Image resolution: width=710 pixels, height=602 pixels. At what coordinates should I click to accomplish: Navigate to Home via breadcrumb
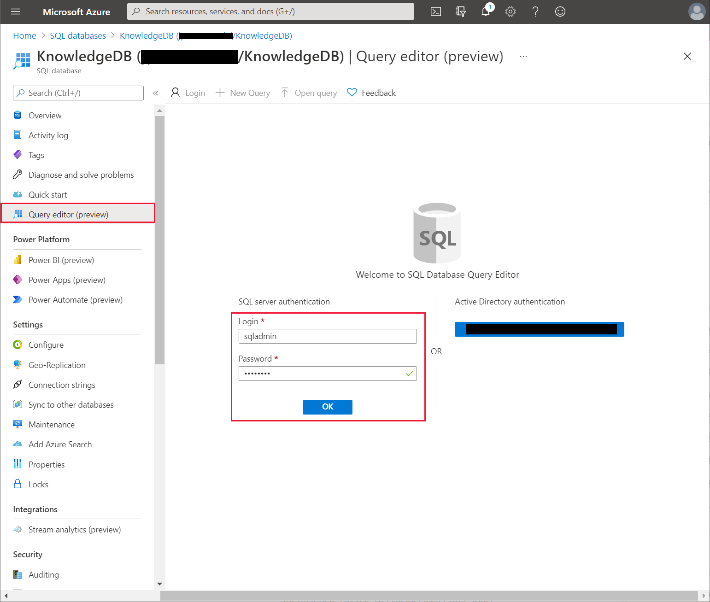tap(24, 35)
